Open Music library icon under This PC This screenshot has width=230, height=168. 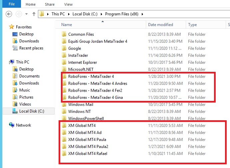tap(15, 90)
